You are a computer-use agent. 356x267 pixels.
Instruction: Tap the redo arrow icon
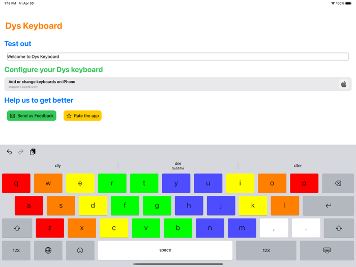[21, 152]
